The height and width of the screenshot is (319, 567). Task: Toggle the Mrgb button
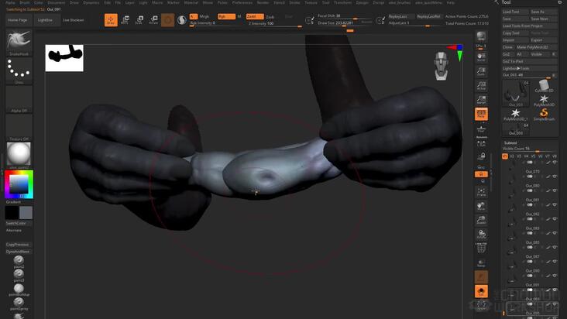pyautogui.click(x=204, y=16)
